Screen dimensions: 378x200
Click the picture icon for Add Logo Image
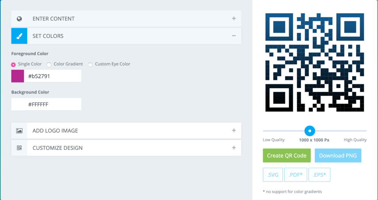(x=19, y=131)
